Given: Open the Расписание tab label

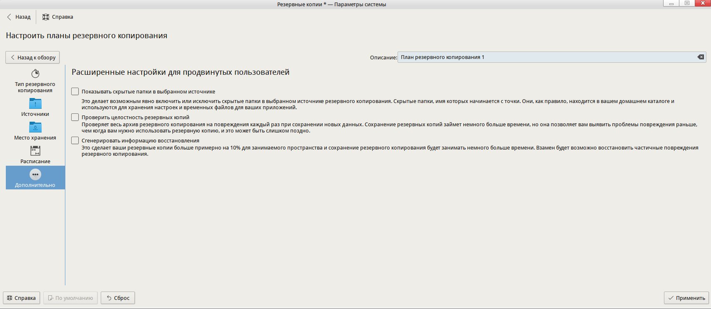Looking at the screenshot, I should click(x=35, y=161).
